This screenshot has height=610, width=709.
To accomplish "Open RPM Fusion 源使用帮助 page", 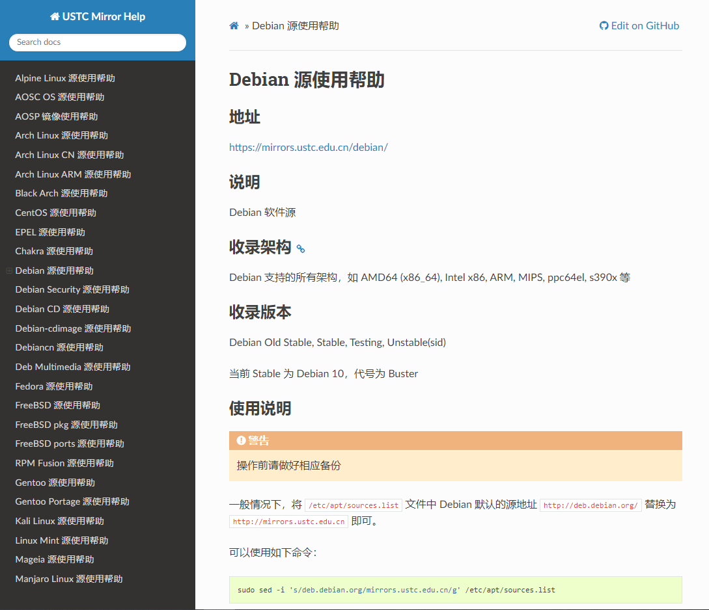I will point(64,463).
